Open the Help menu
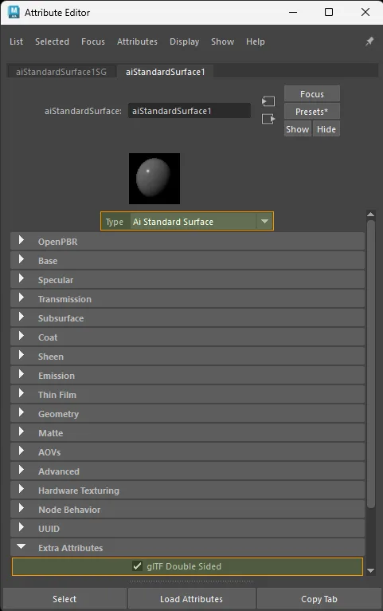Viewport: 383px width, 611px height. pyautogui.click(x=256, y=41)
